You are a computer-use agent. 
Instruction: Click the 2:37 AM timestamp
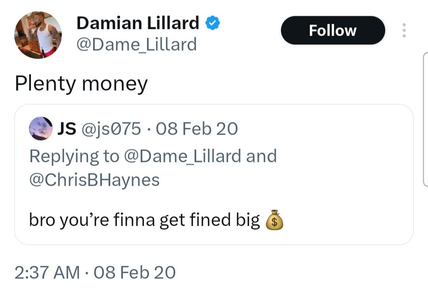click(x=47, y=272)
